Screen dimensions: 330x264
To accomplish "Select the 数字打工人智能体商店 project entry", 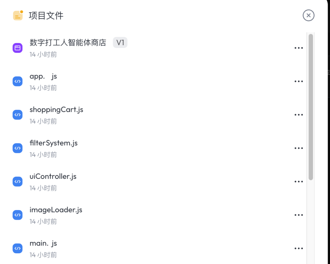I will click(68, 42).
